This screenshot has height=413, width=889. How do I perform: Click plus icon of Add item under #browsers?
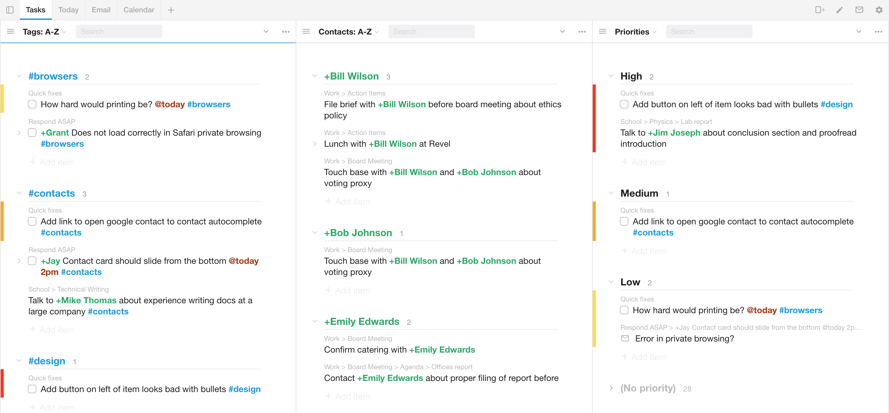[32, 162]
